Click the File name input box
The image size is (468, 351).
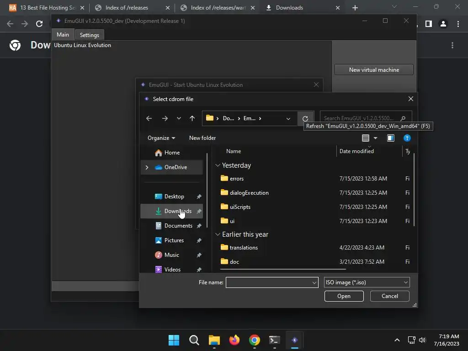pyautogui.click(x=269, y=282)
